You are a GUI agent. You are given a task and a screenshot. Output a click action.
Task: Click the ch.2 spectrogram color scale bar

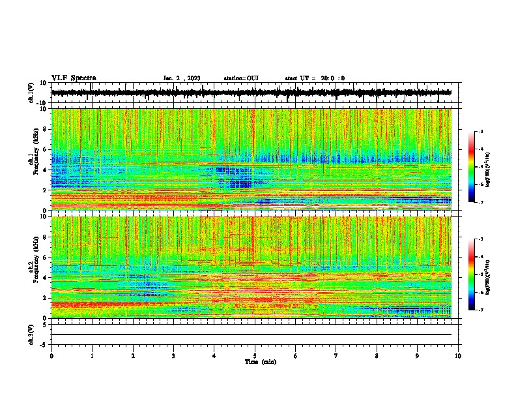(x=471, y=274)
